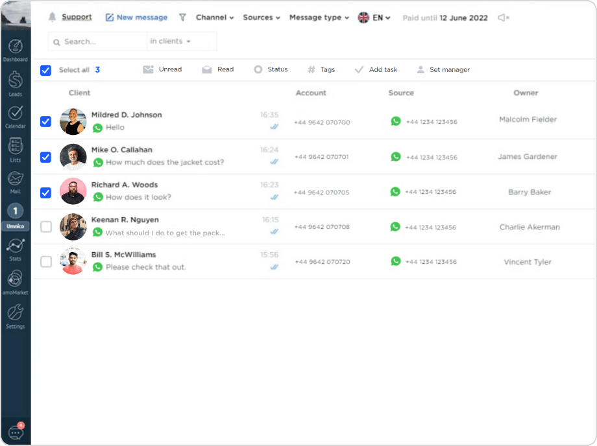Click the chat bubble notification icon

[16, 432]
